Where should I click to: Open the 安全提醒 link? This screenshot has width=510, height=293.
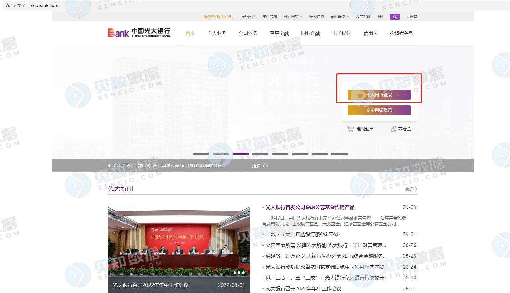(x=270, y=17)
